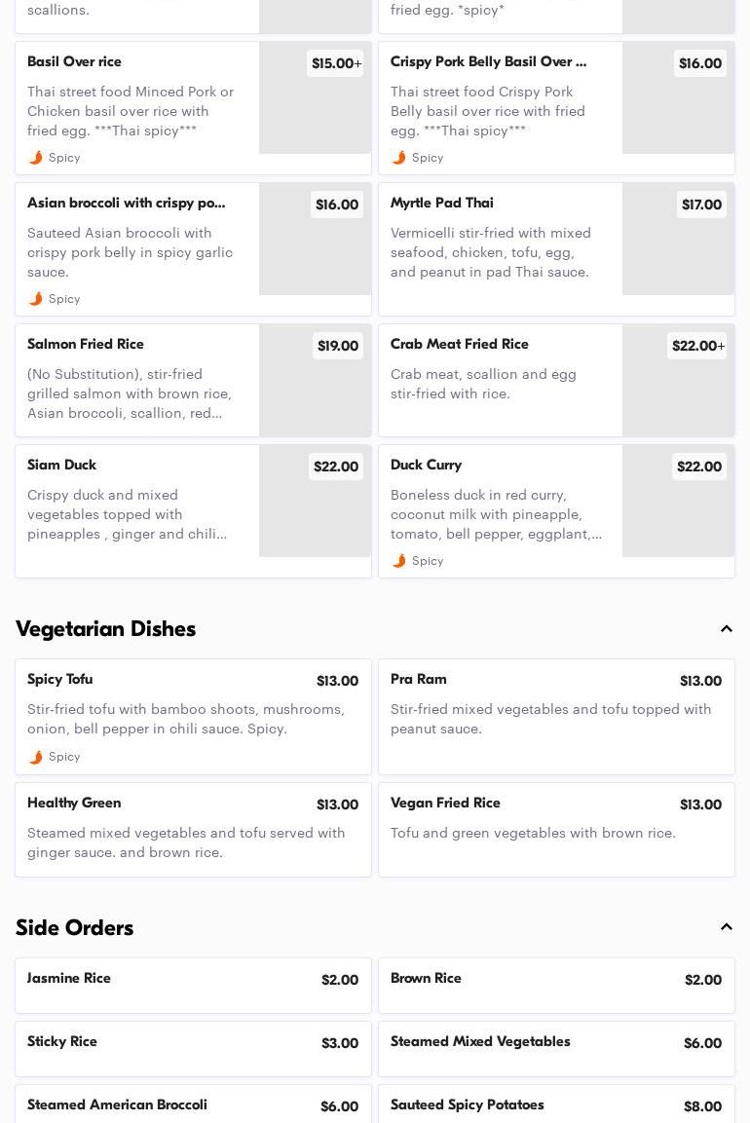Click the chili pepper icon under Duck Curry
Screen dimensions: 750x1123
click(399, 561)
